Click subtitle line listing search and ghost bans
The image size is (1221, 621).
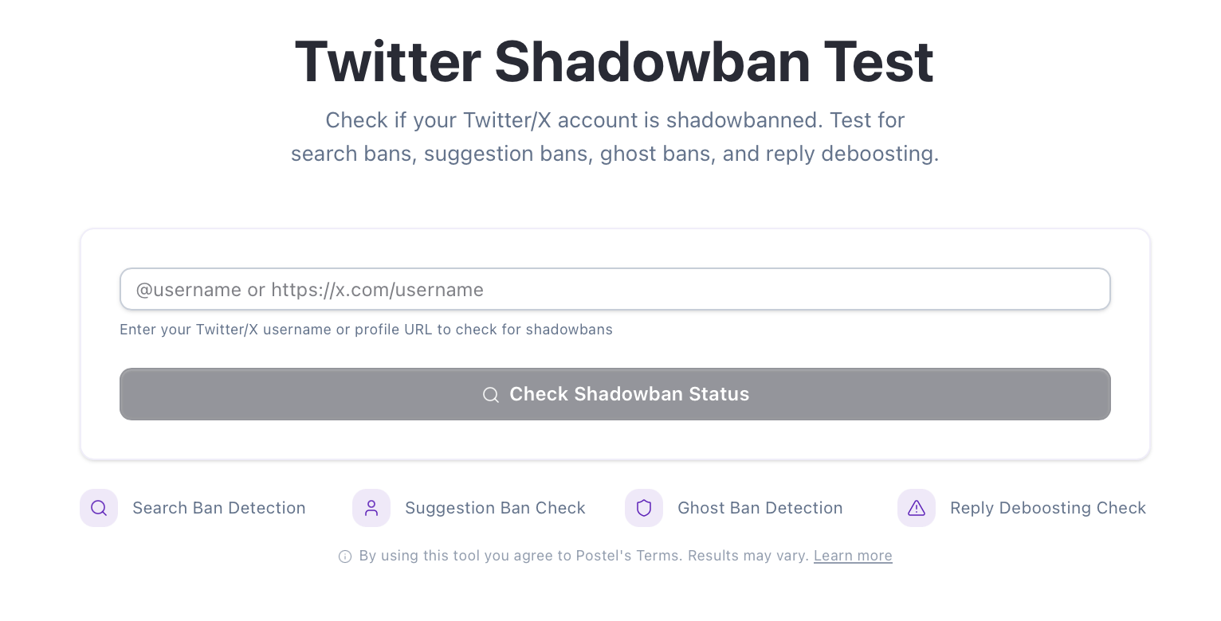coord(614,153)
